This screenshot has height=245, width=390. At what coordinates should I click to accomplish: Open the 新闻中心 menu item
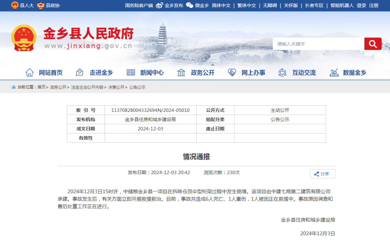[152, 73]
